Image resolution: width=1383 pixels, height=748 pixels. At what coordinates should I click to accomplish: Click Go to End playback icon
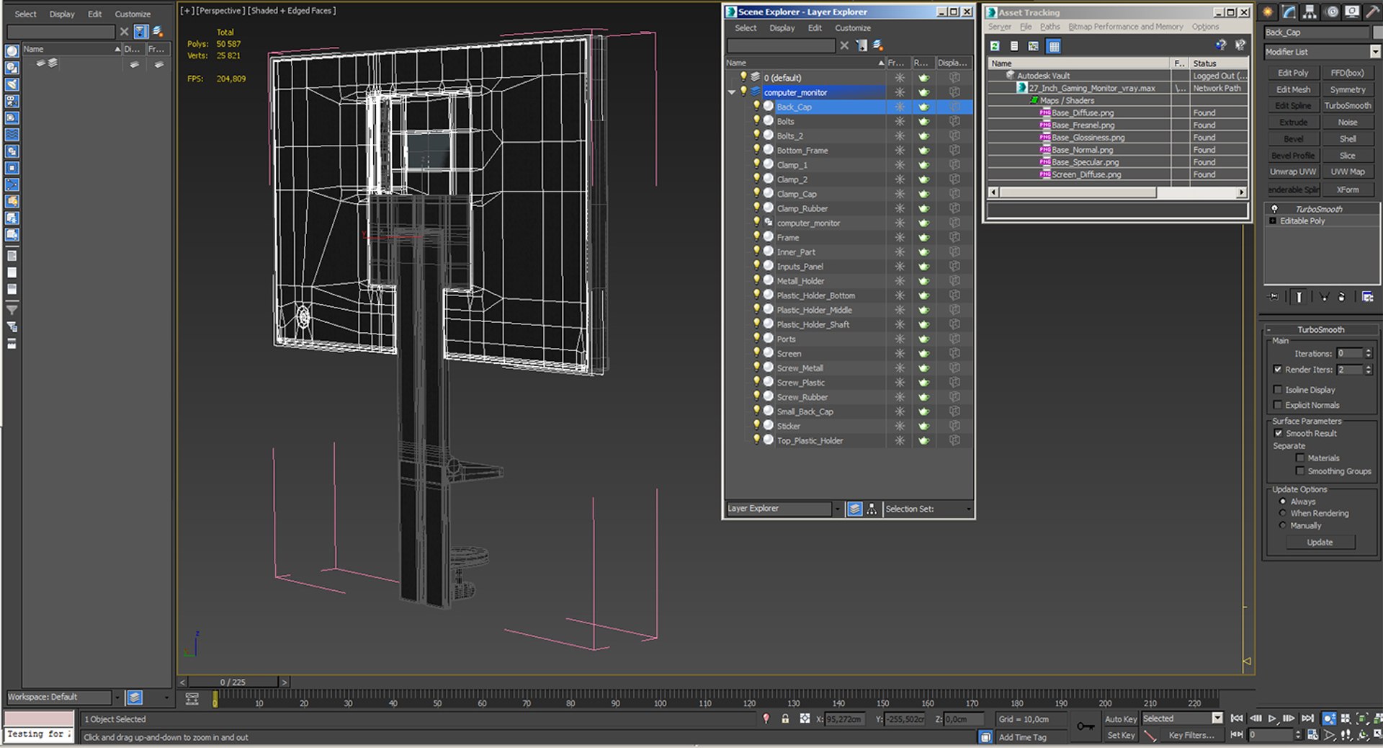(x=1307, y=718)
